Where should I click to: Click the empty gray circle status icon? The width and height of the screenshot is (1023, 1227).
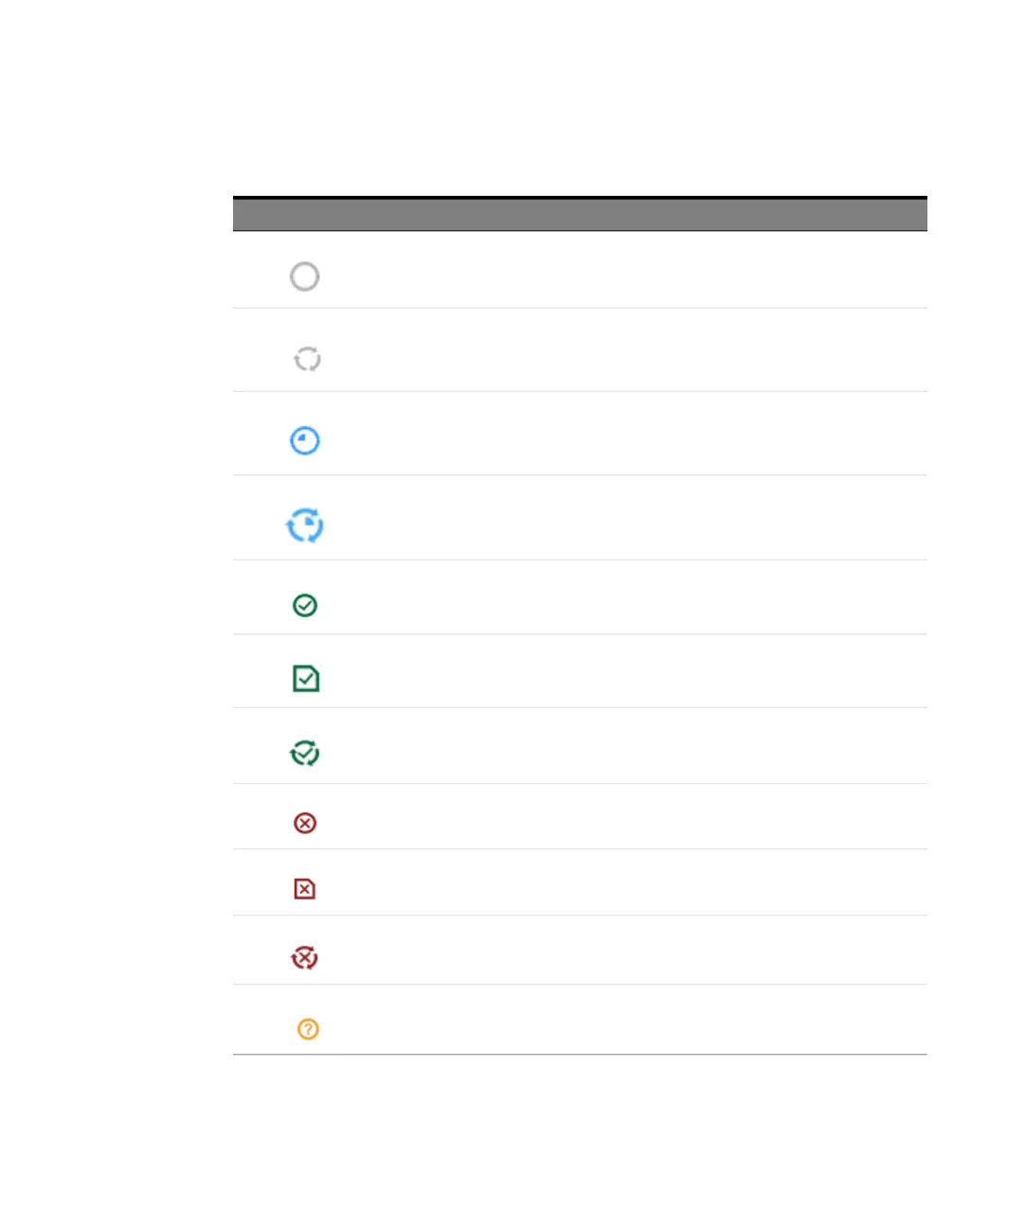[304, 276]
